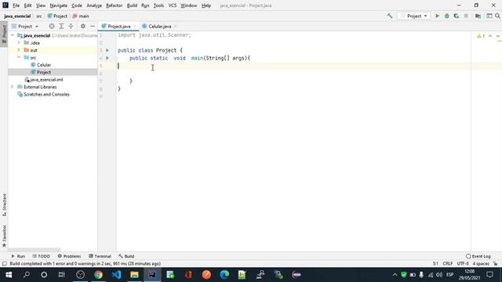This screenshot has width=502, height=282.
Task: Collapse the src folder
Action: click(x=19, y=57)
